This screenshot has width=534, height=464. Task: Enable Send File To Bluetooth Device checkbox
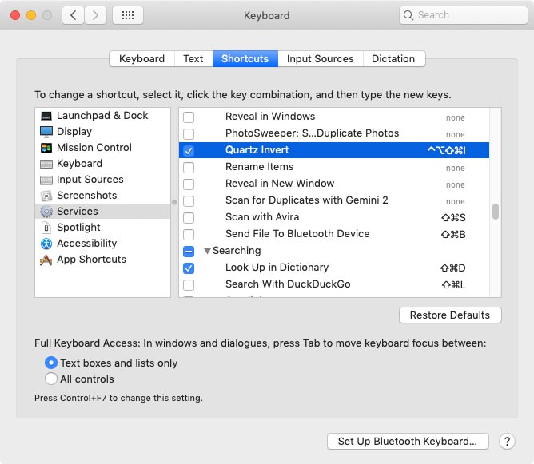[189, 234]
